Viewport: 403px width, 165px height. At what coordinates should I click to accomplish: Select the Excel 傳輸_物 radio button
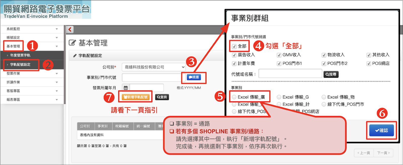pos(324,97)
